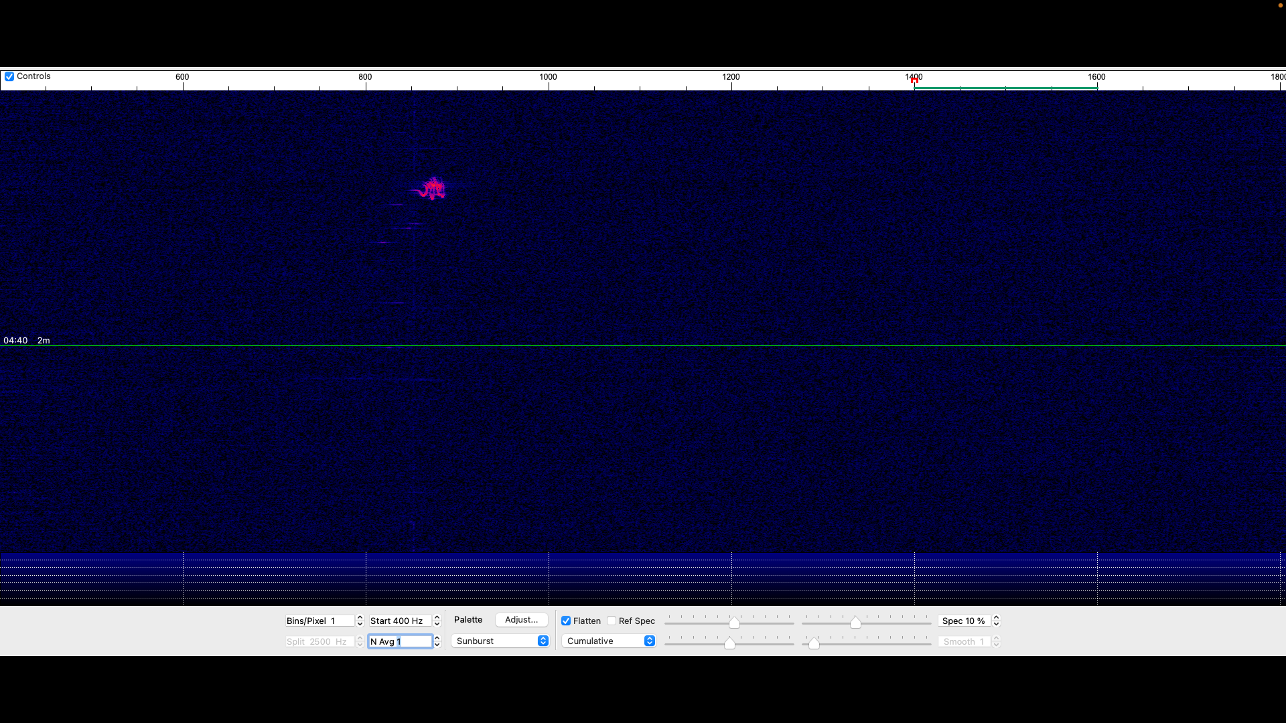Click into the N Avg input field
The height and width of the screenshot is (723, 1286).
[400, 641]
